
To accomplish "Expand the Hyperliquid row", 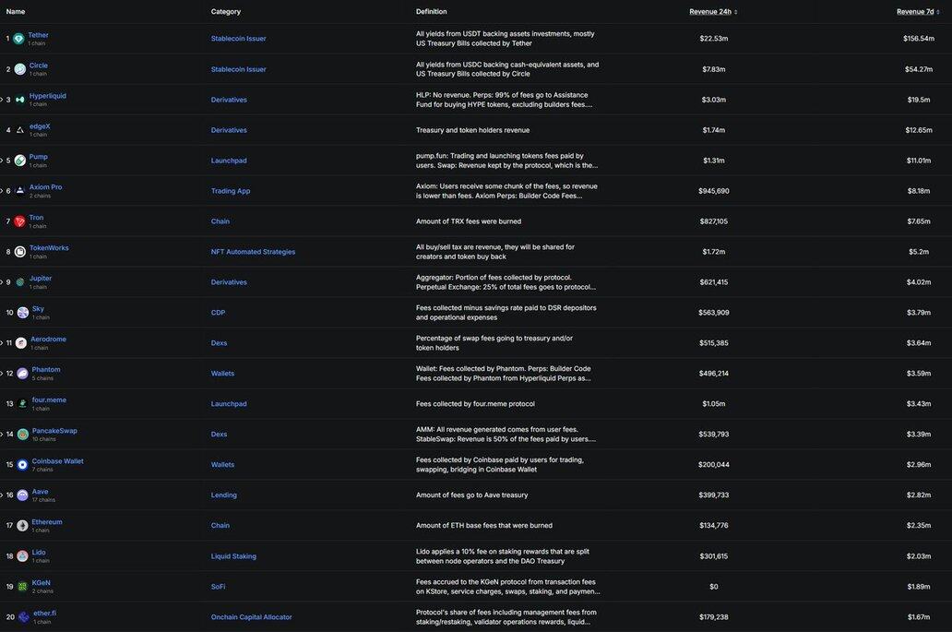I will [x=2, y=100].
